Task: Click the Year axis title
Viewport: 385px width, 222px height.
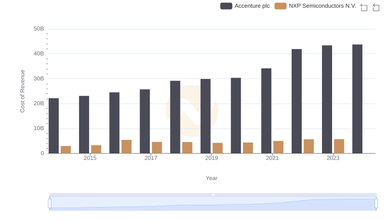Action: tap(211, 178)
